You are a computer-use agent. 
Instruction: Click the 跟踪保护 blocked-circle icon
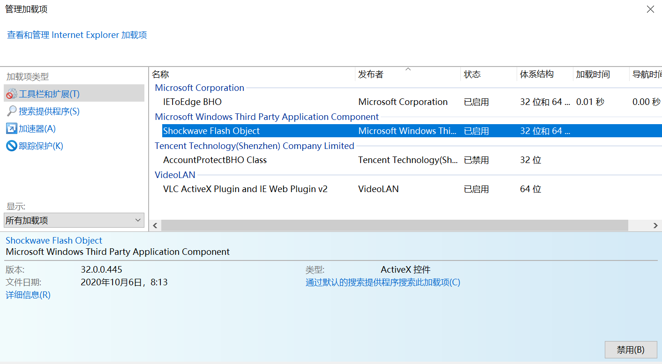click(10, 146)
